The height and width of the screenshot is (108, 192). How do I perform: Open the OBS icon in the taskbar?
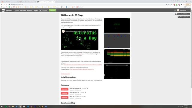tap(39, 106)
